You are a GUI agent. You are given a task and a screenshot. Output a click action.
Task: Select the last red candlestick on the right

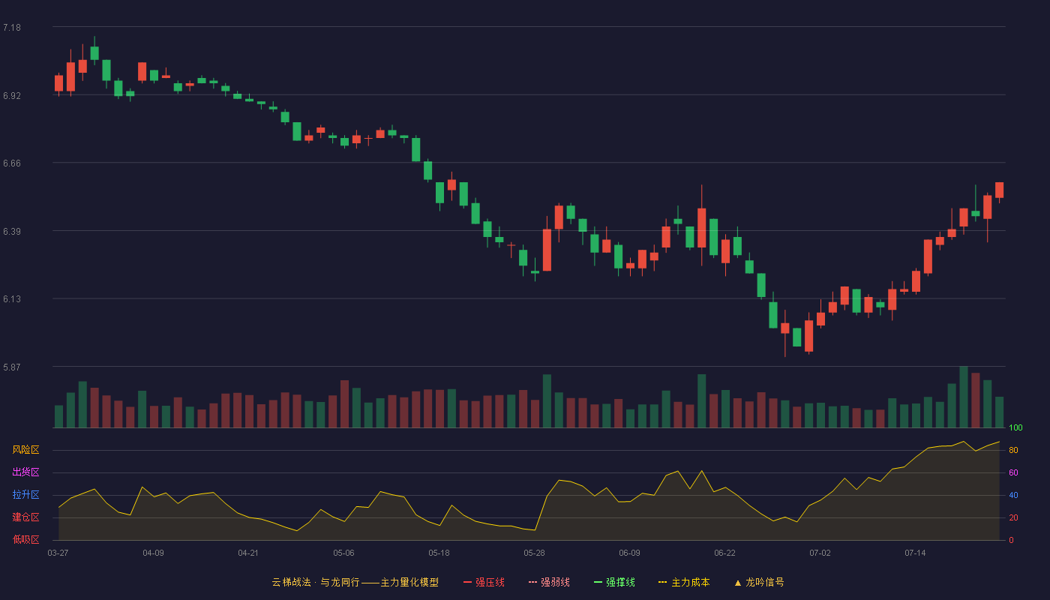tap(999, 190)
